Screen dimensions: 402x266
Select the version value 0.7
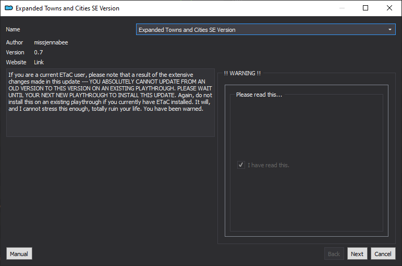(x=39, y=52)
